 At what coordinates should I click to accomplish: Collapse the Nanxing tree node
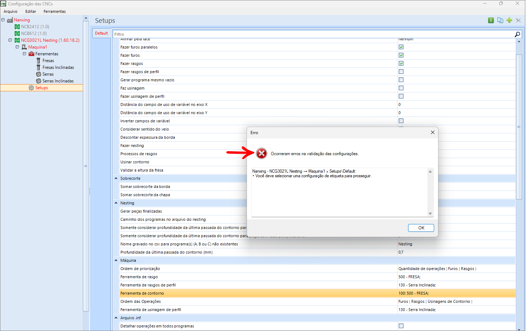(x=3, y=20)
